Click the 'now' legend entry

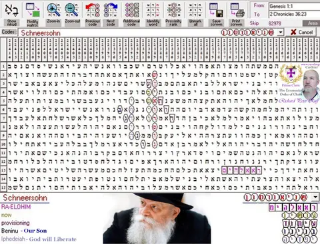point(6,215)
